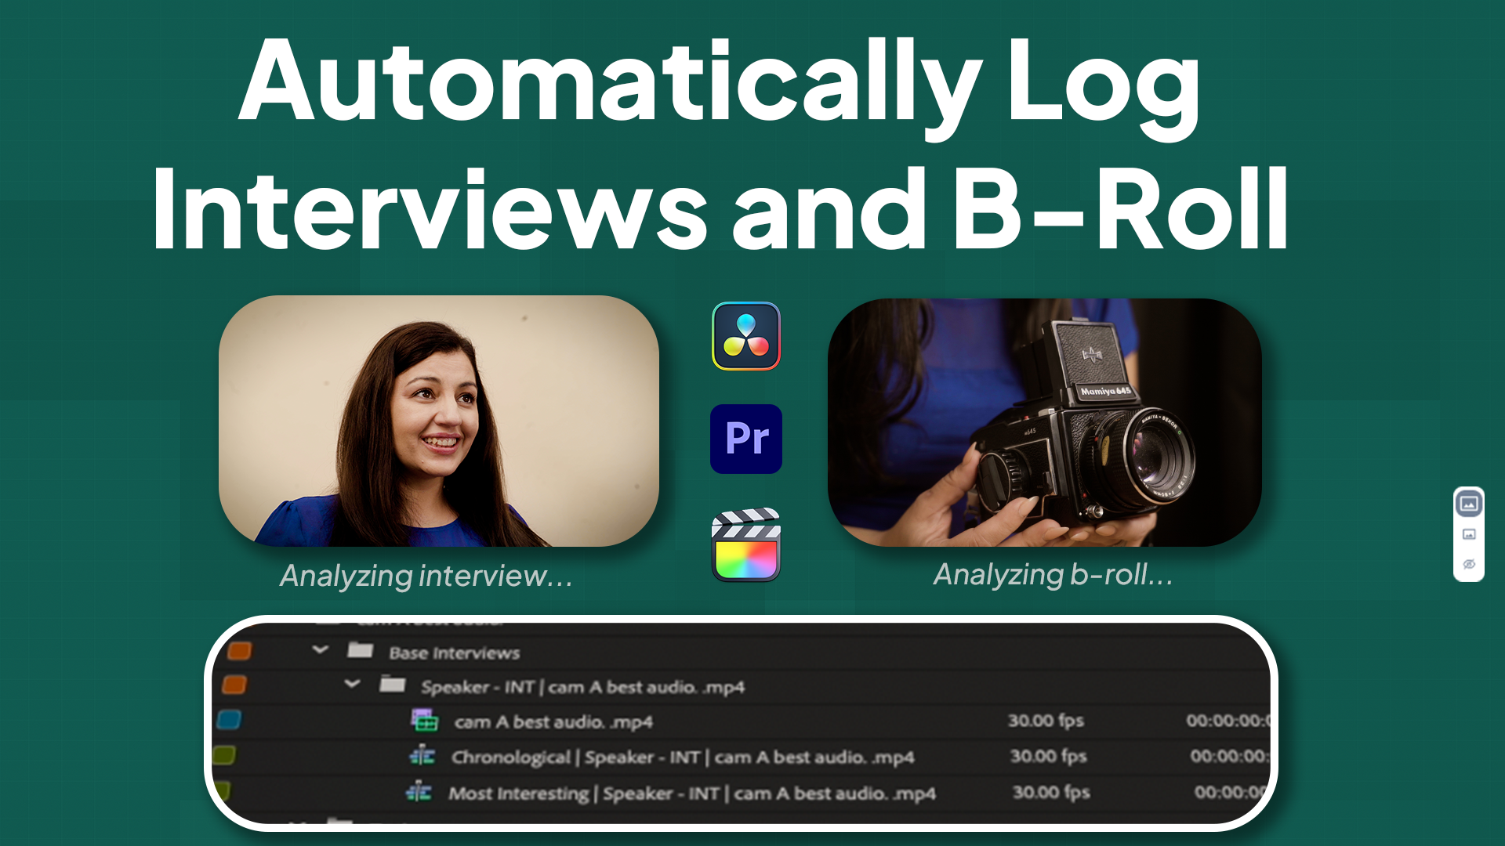
Task: Click the Base Interviews folder icon
Action: [360, 650]
